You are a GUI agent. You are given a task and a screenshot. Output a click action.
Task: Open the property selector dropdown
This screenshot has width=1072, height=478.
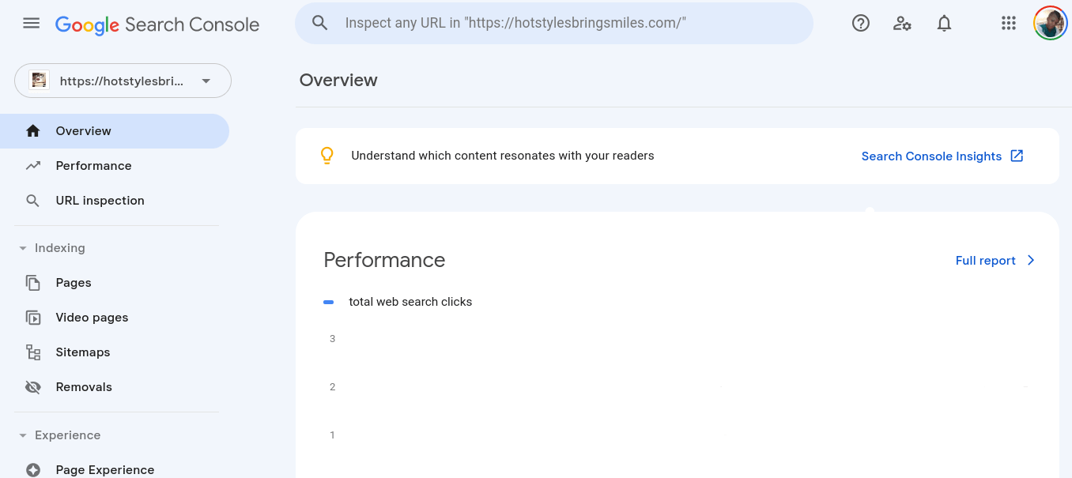205,80
